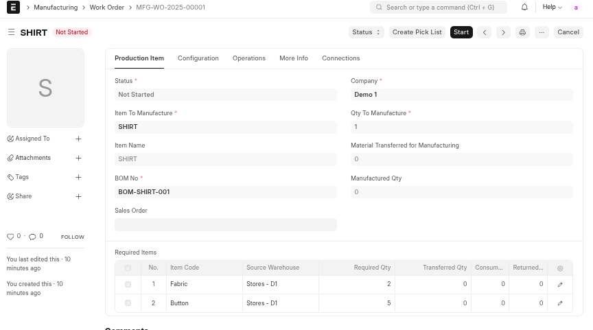Image resolution: width=593 pixels, height=330 pixels.
Task: Click FOLLOW to follow document
Action: click(73, 237)
